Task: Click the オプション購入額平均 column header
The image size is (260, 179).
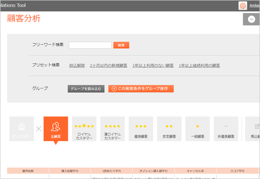Action: click(x=154, y=171)
